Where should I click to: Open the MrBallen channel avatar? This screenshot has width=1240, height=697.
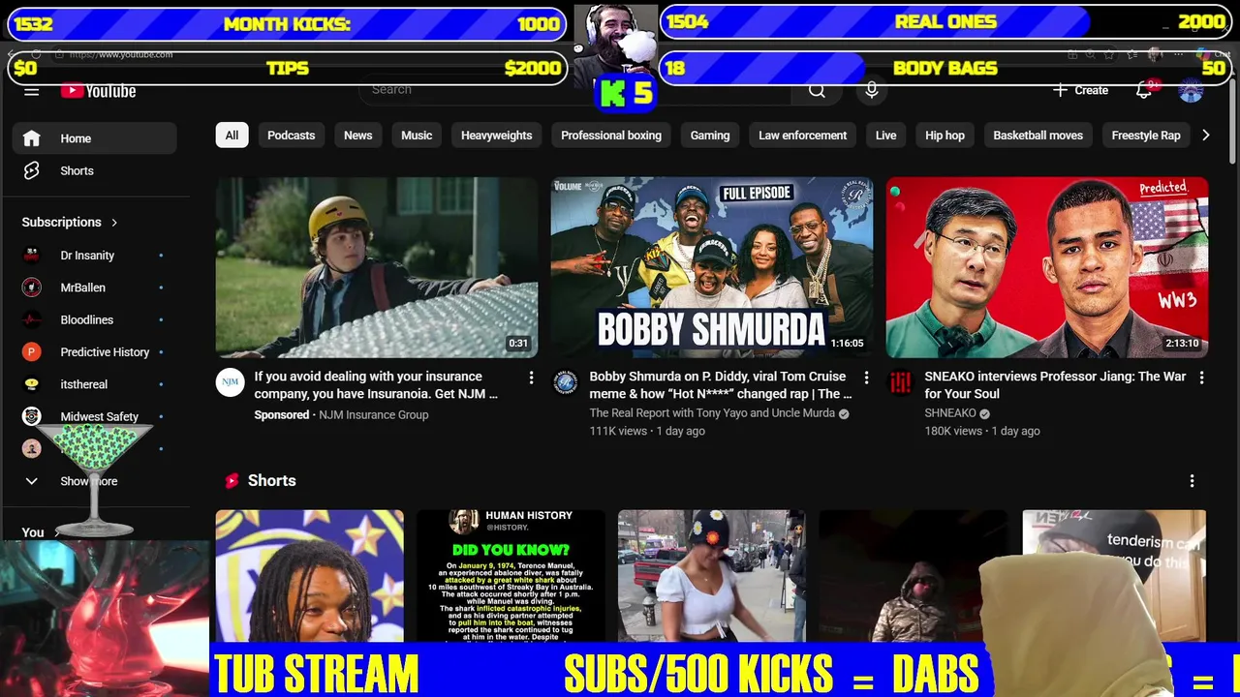32,288
